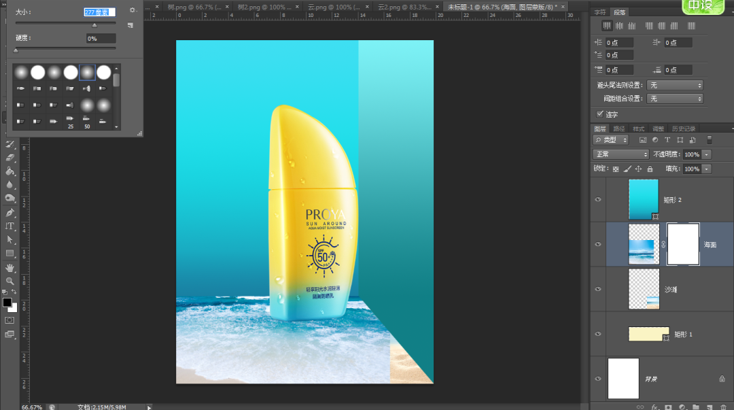Open brush preset picker settings gear
The width and height of the screenshot is (734, 410).
(133, 10)
